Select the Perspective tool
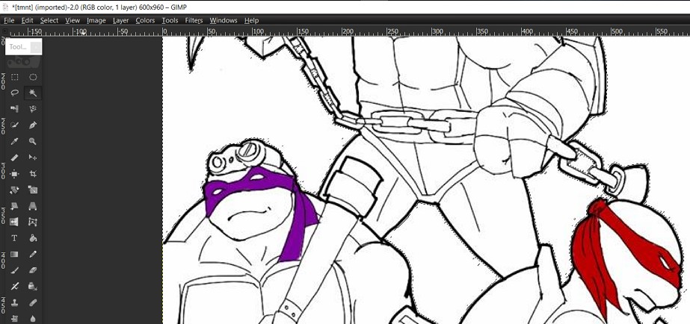 (x=33, y=206)
